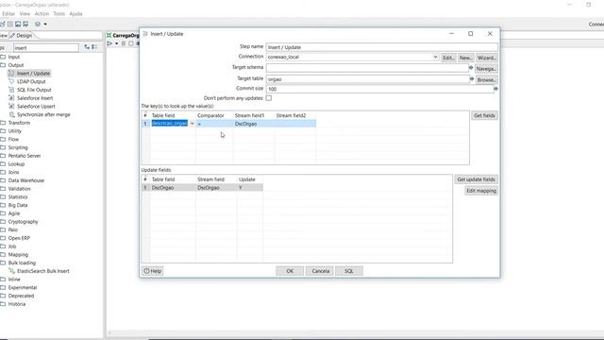
Task: Open the perspective dropdown arrow in the toolbar
Action: click(45, 24)
